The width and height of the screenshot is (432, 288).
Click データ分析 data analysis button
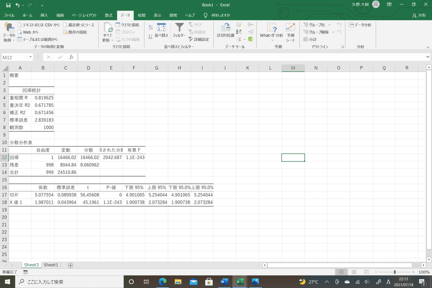coord(360,25)
